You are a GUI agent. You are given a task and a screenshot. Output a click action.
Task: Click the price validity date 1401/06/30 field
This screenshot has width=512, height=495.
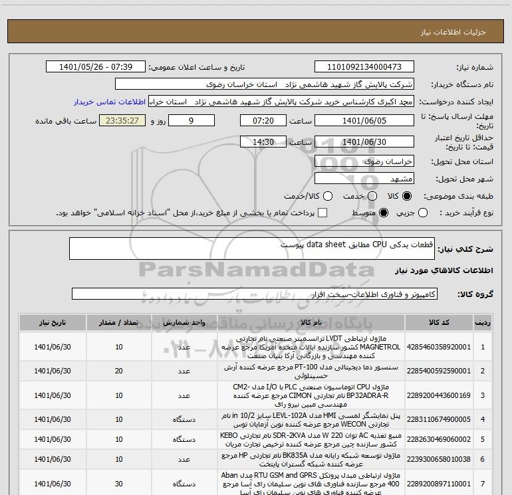pos(364,142)
